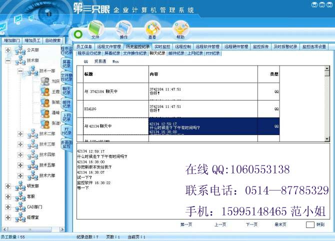
Task: Switch to the 屏幕纪录 sub-tab
Action: click(x=111, y=53)
